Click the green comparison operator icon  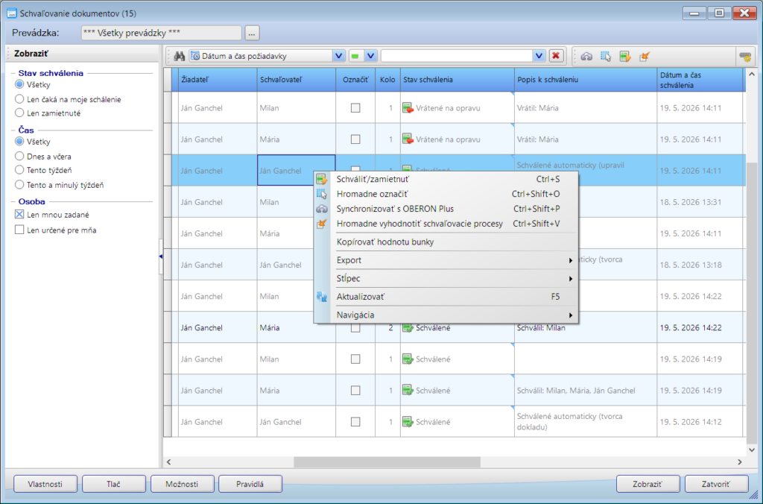[x=355, y=56]
